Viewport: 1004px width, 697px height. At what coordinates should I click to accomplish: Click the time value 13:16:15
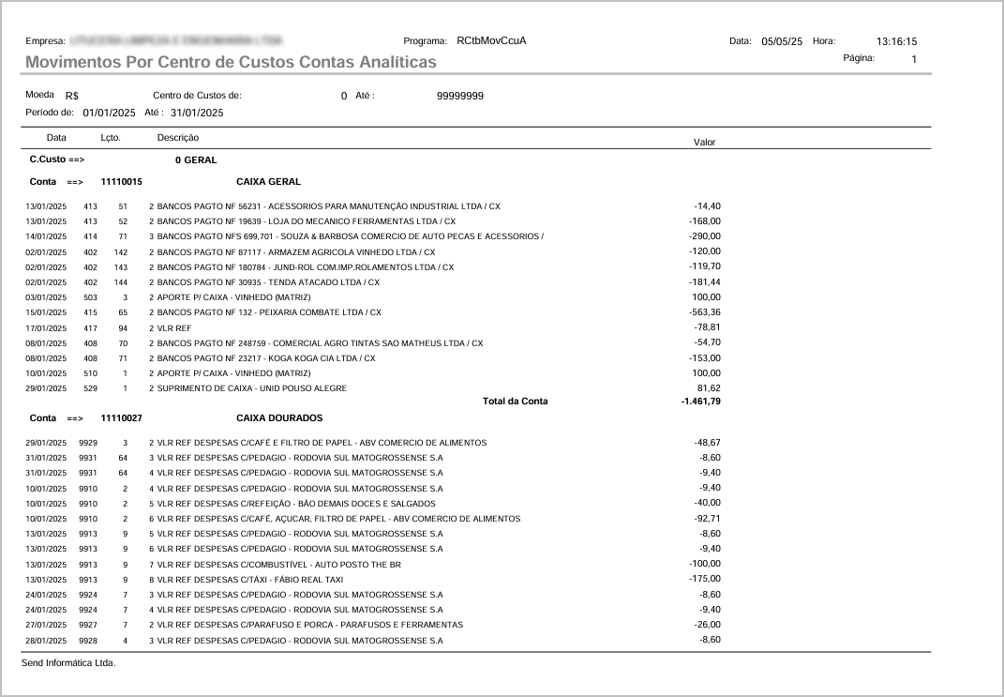tap(896, 41)
